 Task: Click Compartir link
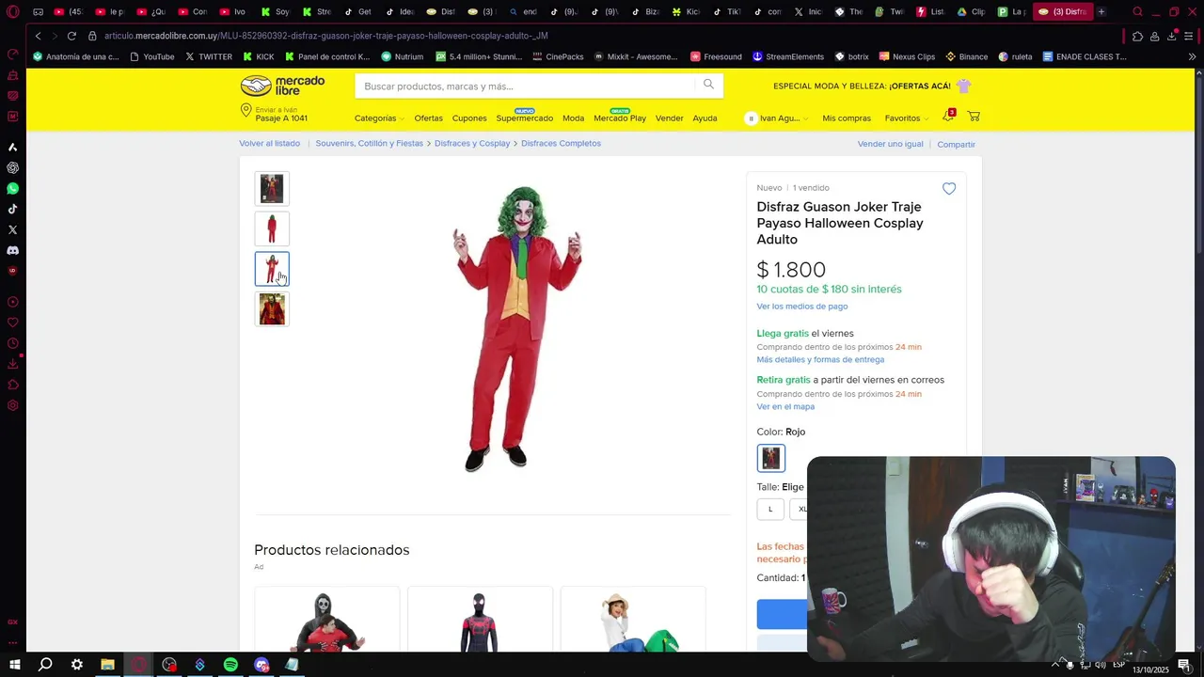click(956, 145)
